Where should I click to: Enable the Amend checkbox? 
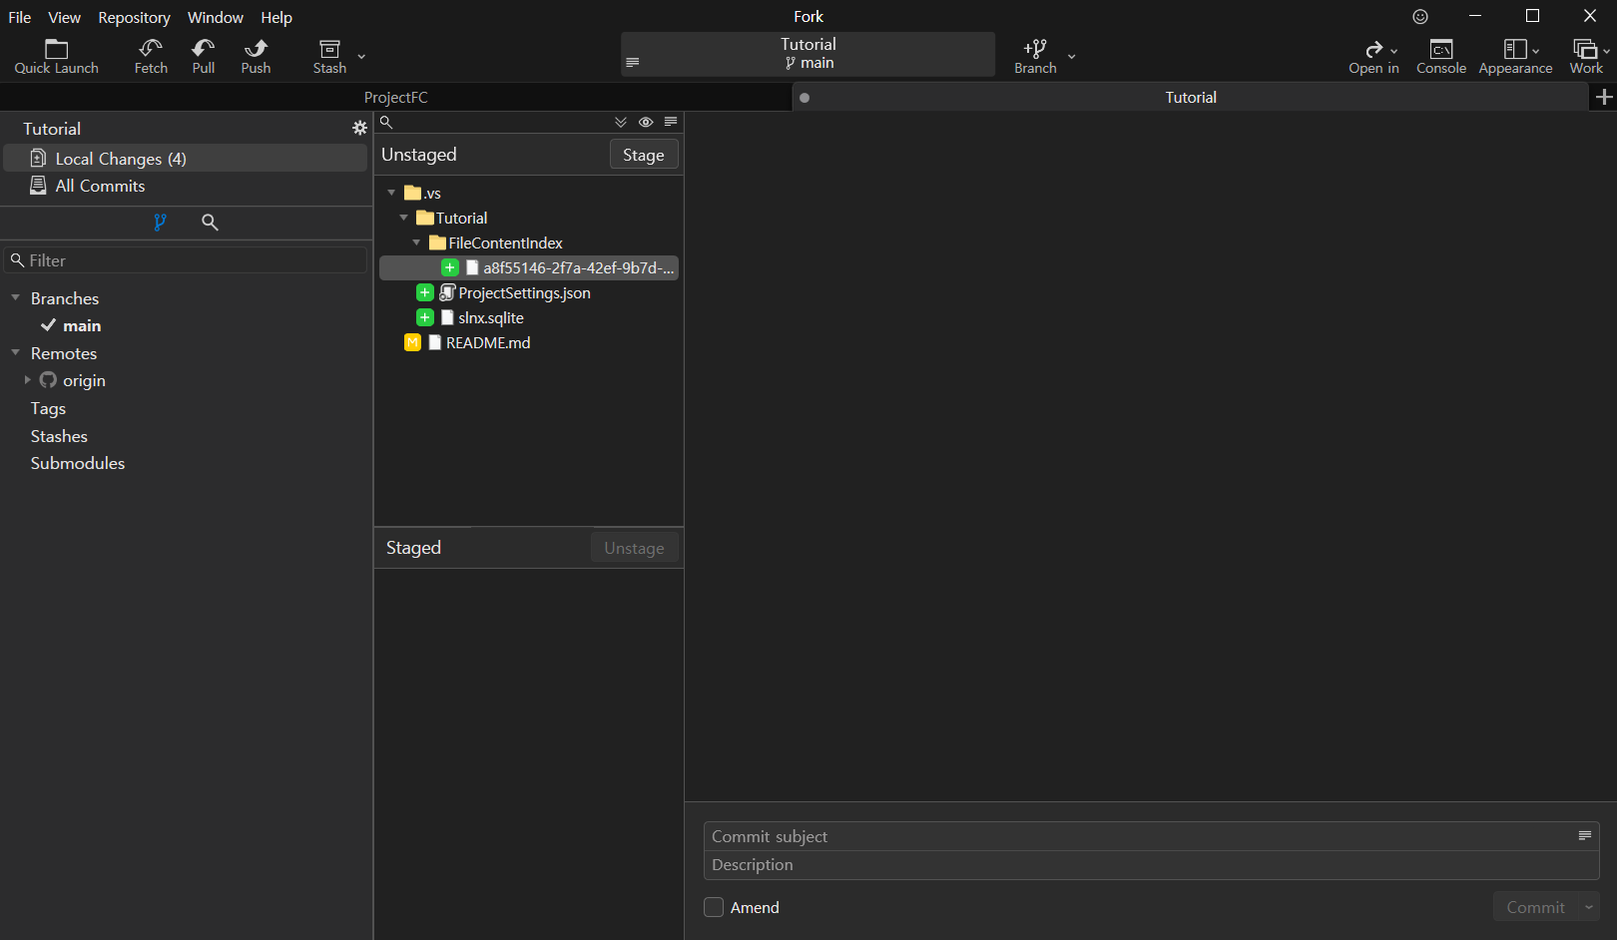pos(714,907)
